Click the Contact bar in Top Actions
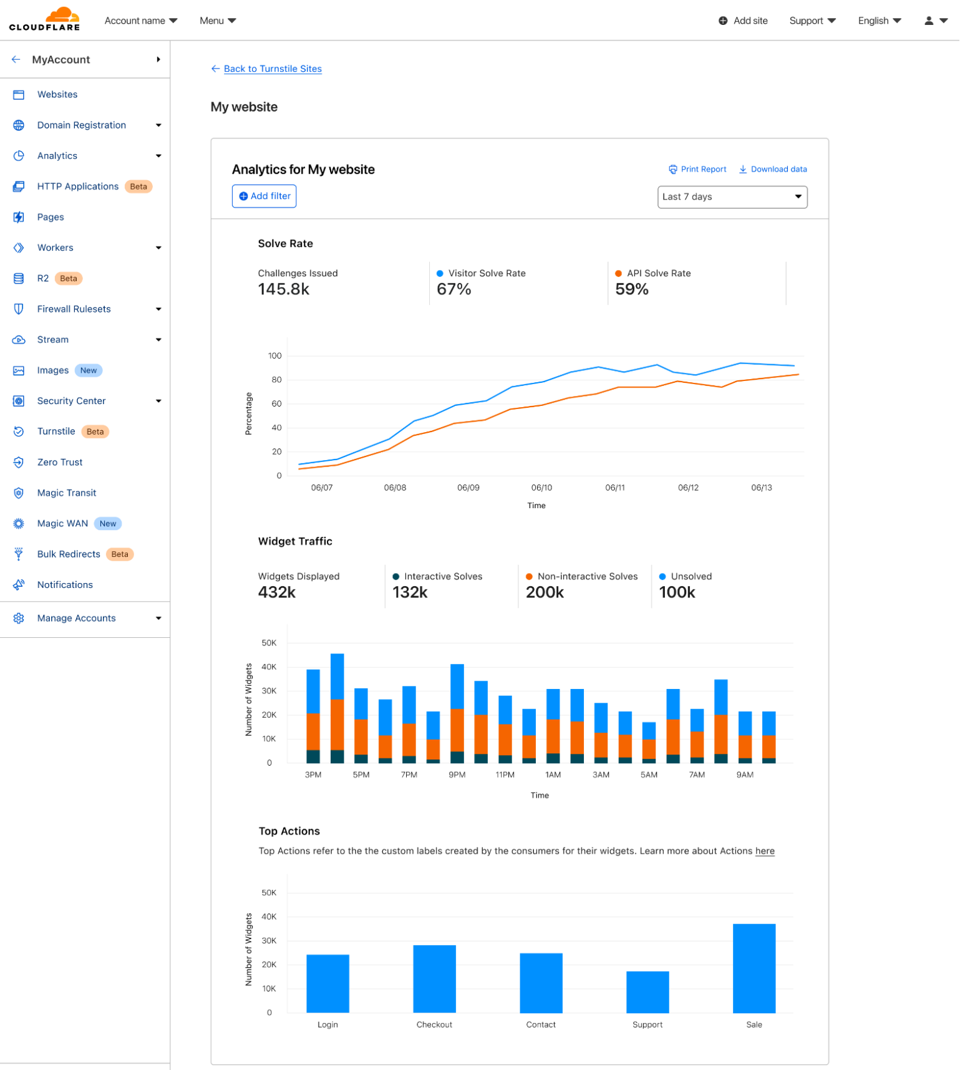Viewport: 960px width, 1070px height. 541,983
